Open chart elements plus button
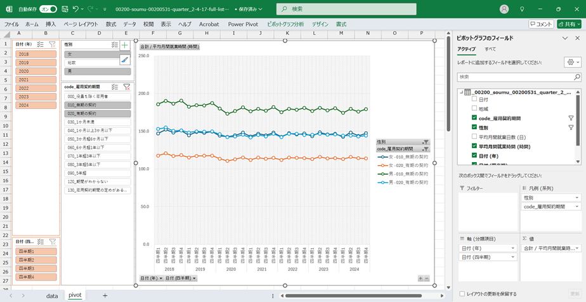The width and height of the screenshot is (586, 302). [125, 45]
